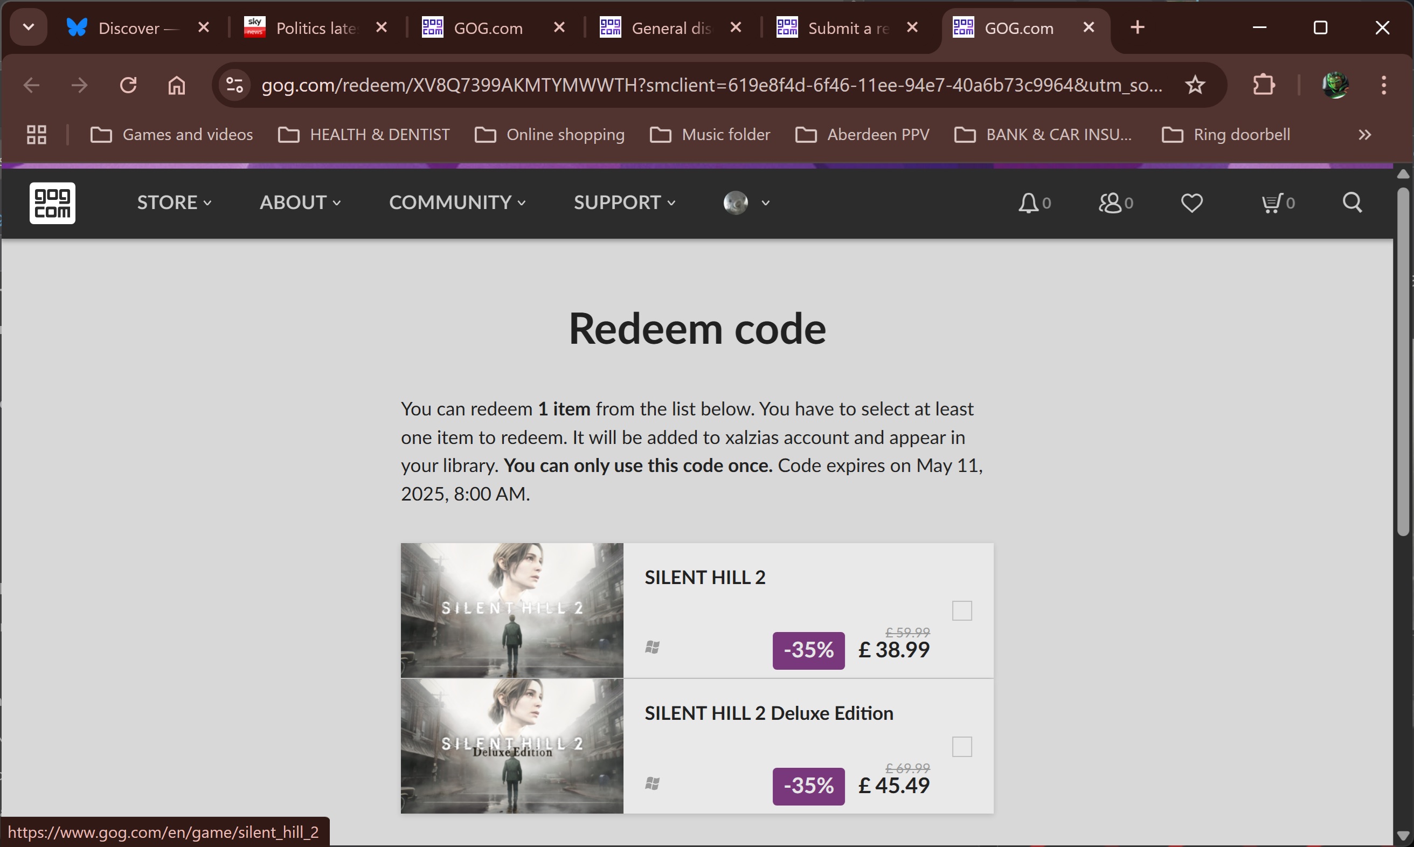Click the GOG search magnifier icon

click(1352, 203)
